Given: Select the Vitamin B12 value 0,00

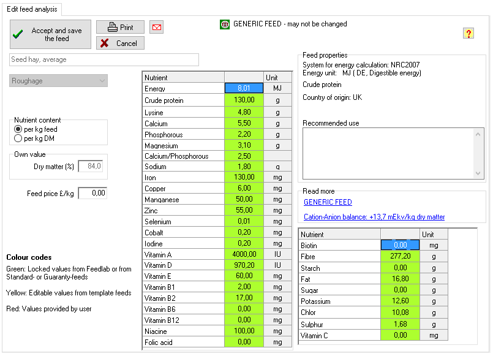Looking at the screenshot, I should [x=244, y=320].
